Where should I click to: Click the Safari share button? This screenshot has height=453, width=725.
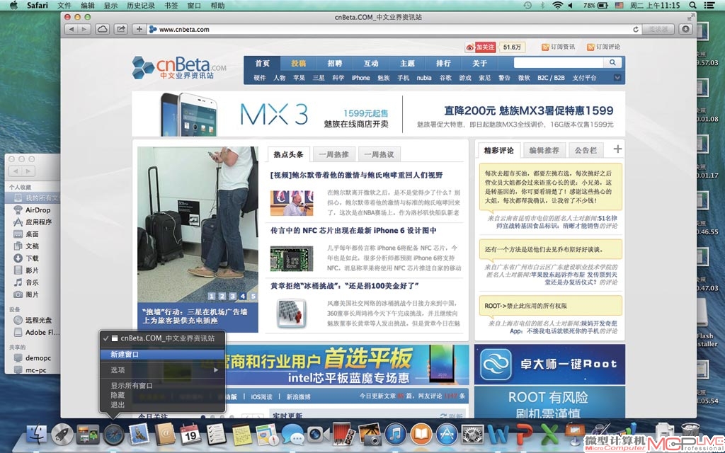[120, 29]
